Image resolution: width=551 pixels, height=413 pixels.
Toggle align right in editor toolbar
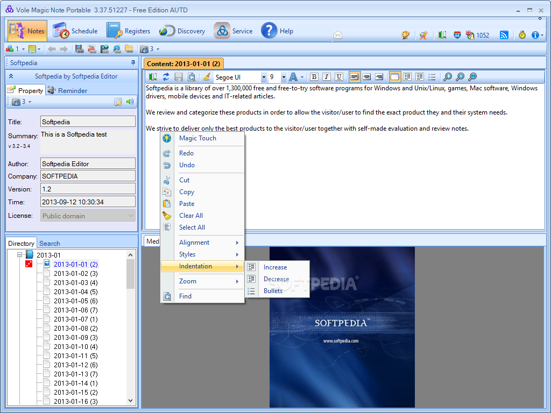tap(379, 76)
